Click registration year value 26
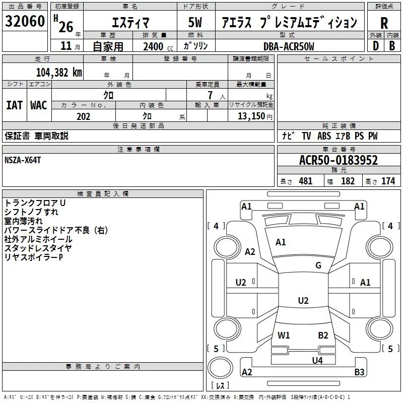This screenshot has width=403, height=403. (66, 27)
